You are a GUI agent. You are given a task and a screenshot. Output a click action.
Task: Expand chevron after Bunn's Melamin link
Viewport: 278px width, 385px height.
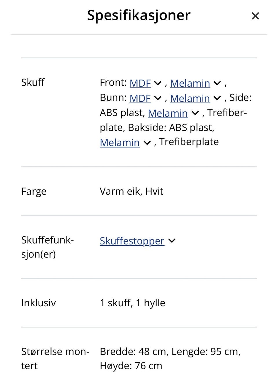[x=217, y=98]
